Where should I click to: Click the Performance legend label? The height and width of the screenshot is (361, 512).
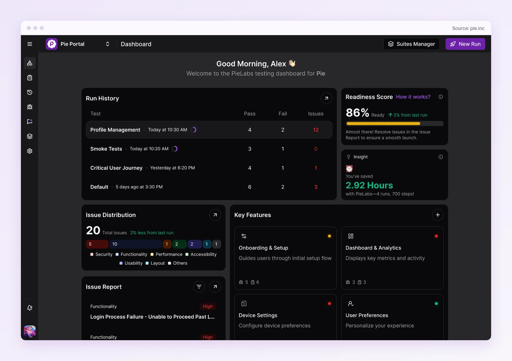click(x=169, y=254)
